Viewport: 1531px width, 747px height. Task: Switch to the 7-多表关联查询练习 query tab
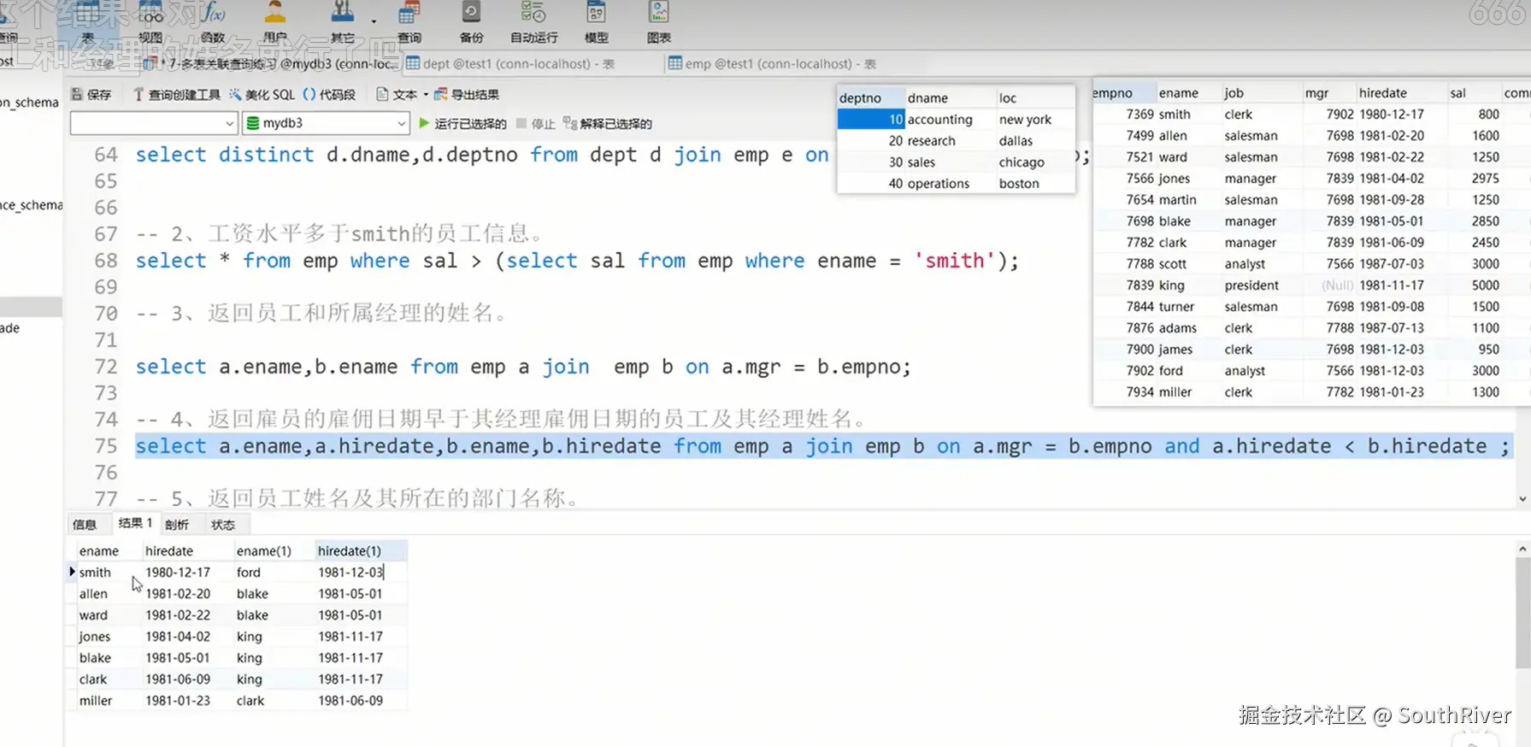(272, 63)
